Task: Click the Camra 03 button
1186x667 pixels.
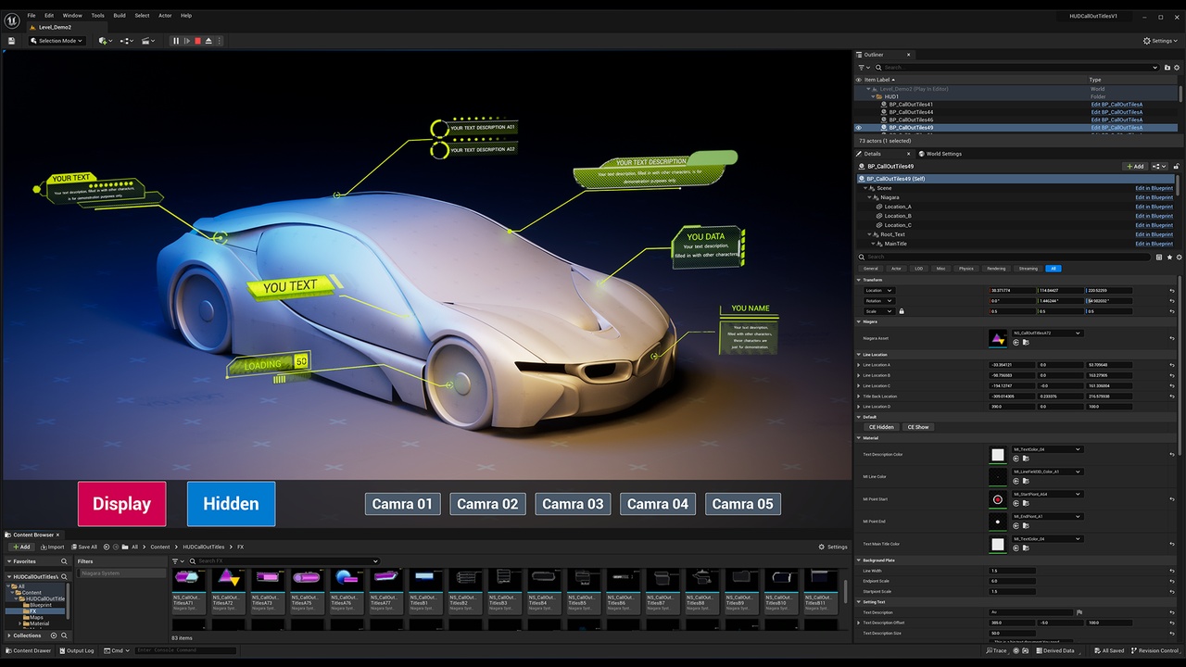Action: pos(573,504)
